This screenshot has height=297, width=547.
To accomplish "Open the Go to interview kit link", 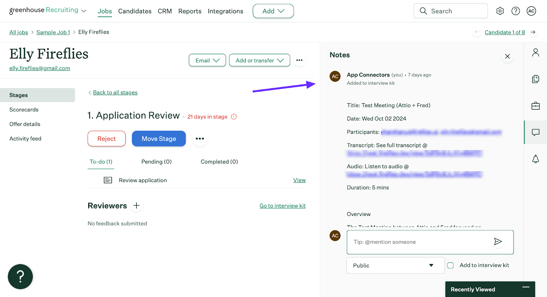I will [x=282, y=206].
